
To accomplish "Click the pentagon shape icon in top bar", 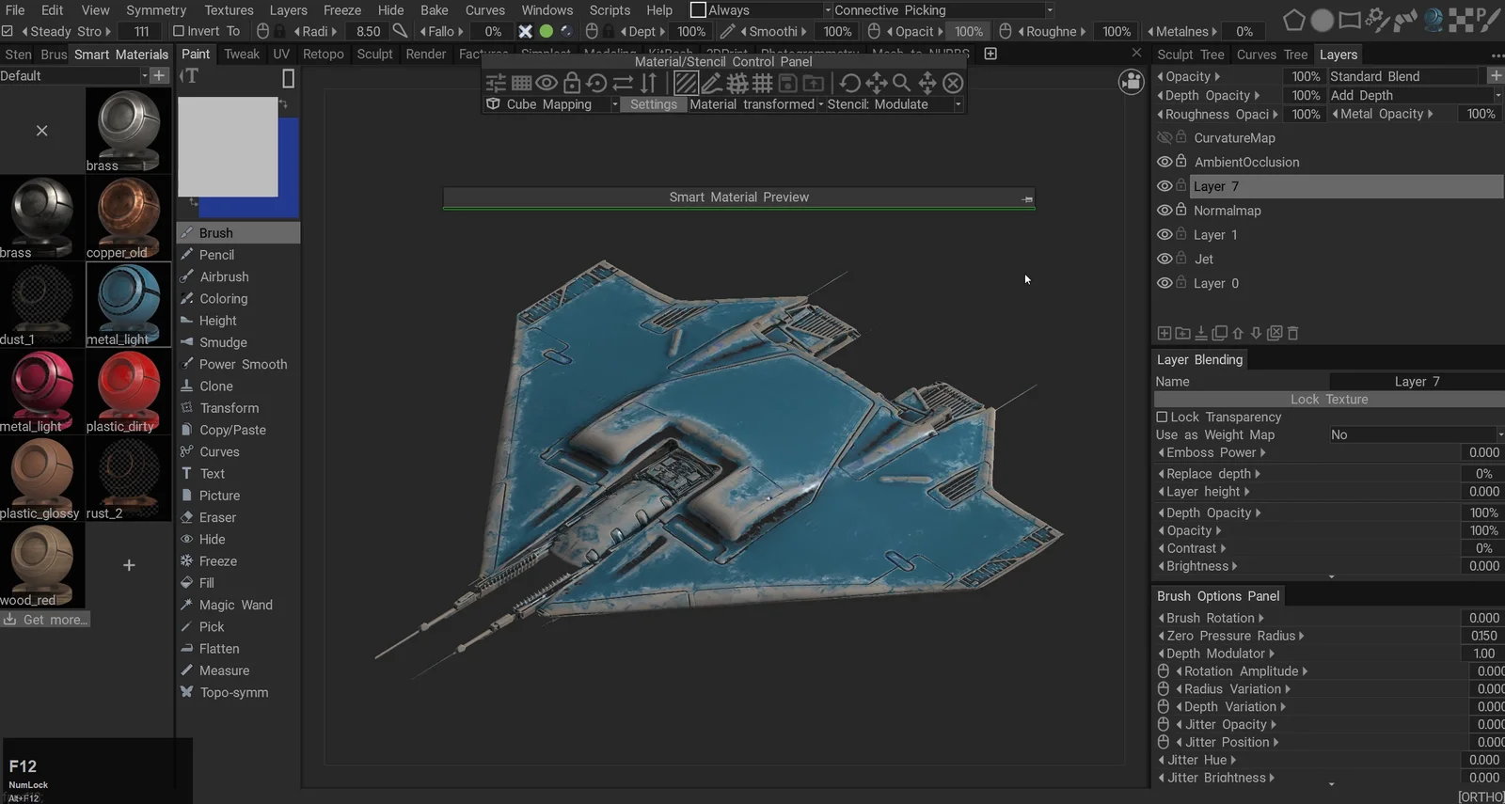I will click(1294, 20).
